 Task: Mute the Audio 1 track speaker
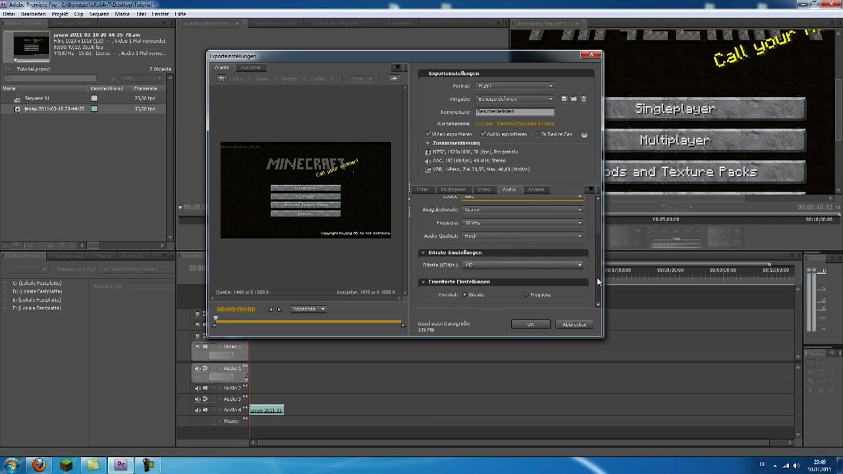(197, 368)
